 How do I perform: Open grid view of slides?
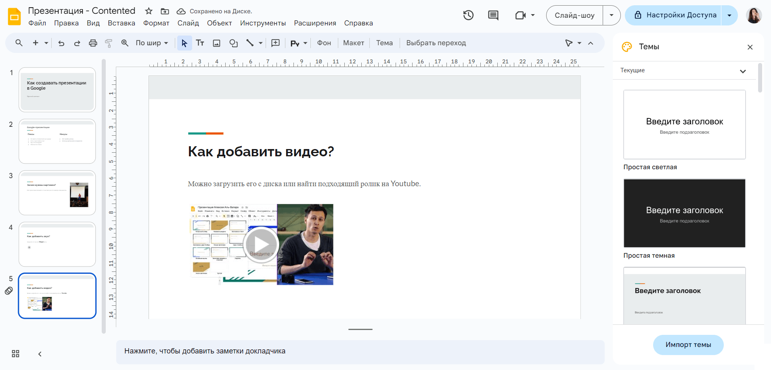click(15, 354)
